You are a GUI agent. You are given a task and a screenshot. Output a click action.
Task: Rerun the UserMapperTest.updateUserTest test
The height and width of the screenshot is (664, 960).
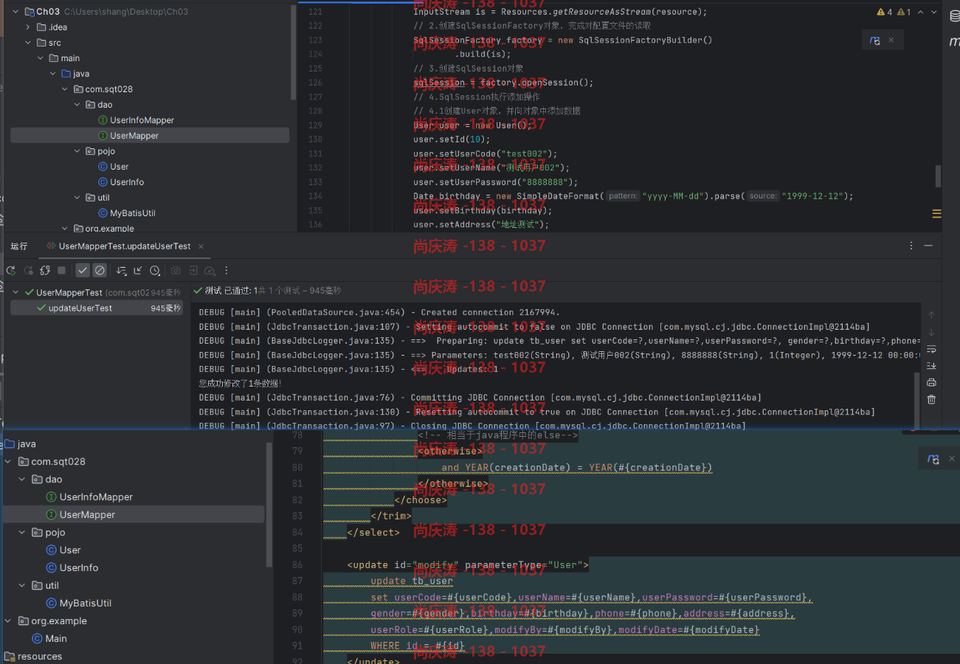click(x=11, y=271)
